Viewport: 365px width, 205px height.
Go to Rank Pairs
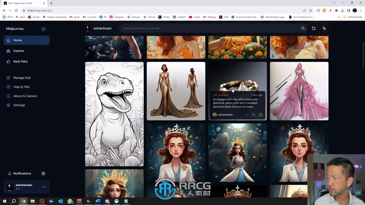pos(20,61)
